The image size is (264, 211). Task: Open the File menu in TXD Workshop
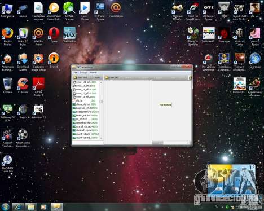(x=76, y=73)
